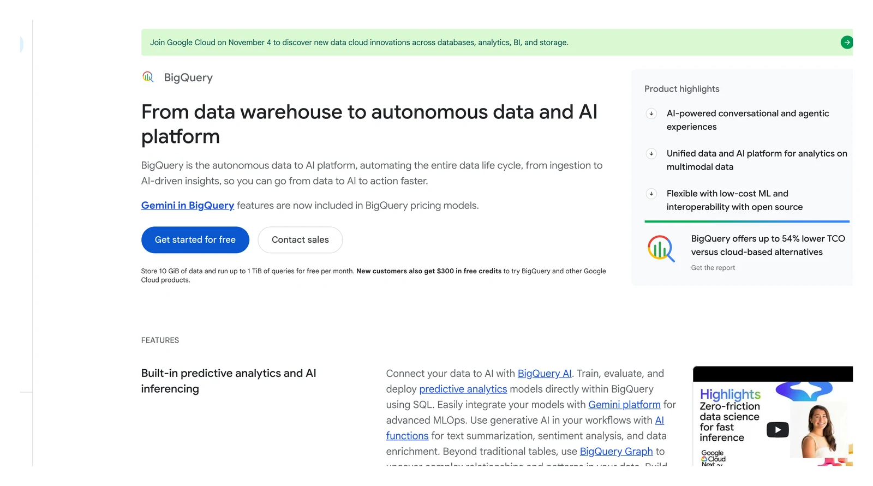The image size is (873, 486).
Task: Open the Get the report link
Action: (713, 268)
